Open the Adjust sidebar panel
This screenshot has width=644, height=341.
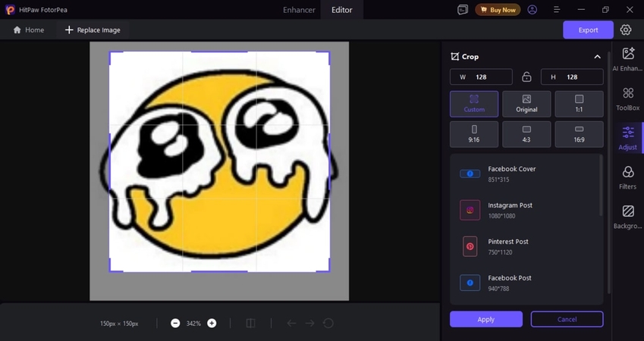point(627,138)
